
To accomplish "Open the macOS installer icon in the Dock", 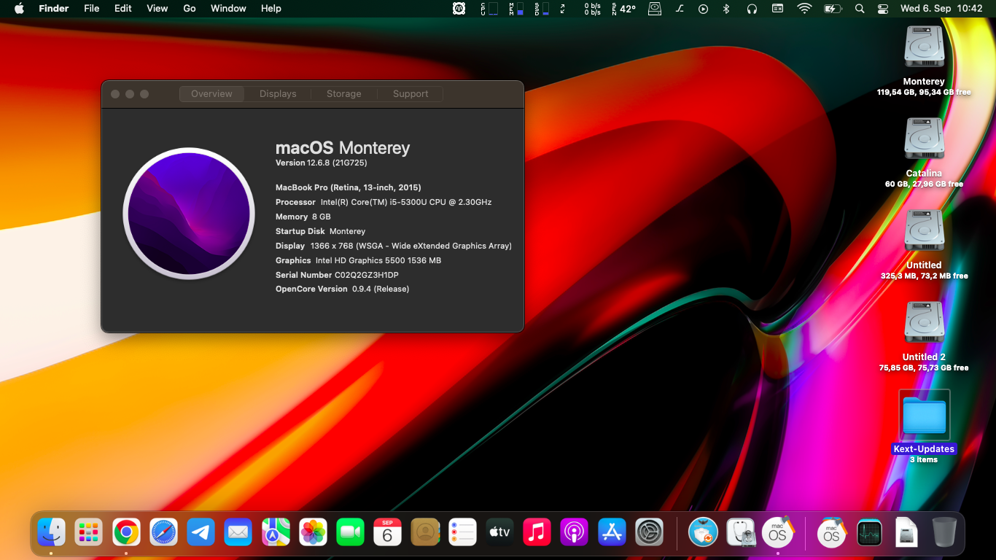I will click(x=777, y=532).
